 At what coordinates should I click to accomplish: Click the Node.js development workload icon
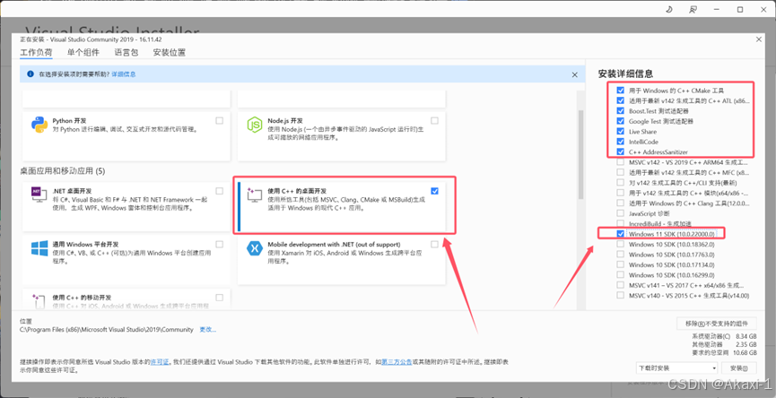[255, 125]
